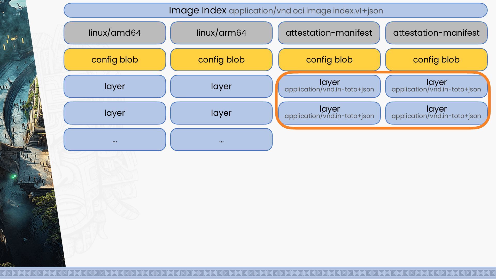Select the linux/arm64 platform box

tap(221, 33)
